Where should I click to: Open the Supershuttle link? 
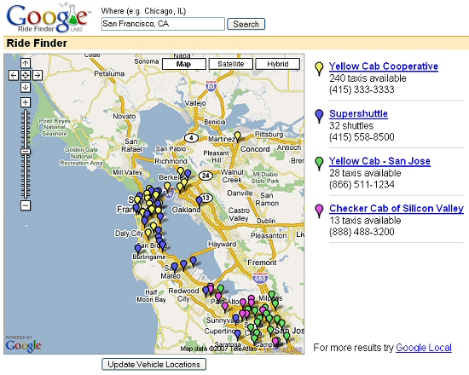coord(358,113)
